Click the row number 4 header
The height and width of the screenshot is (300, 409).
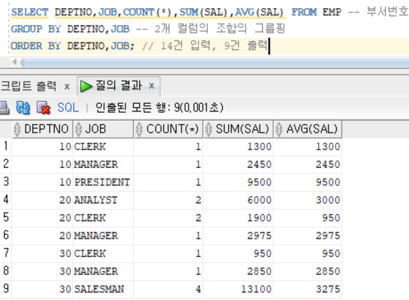(6, 200)
